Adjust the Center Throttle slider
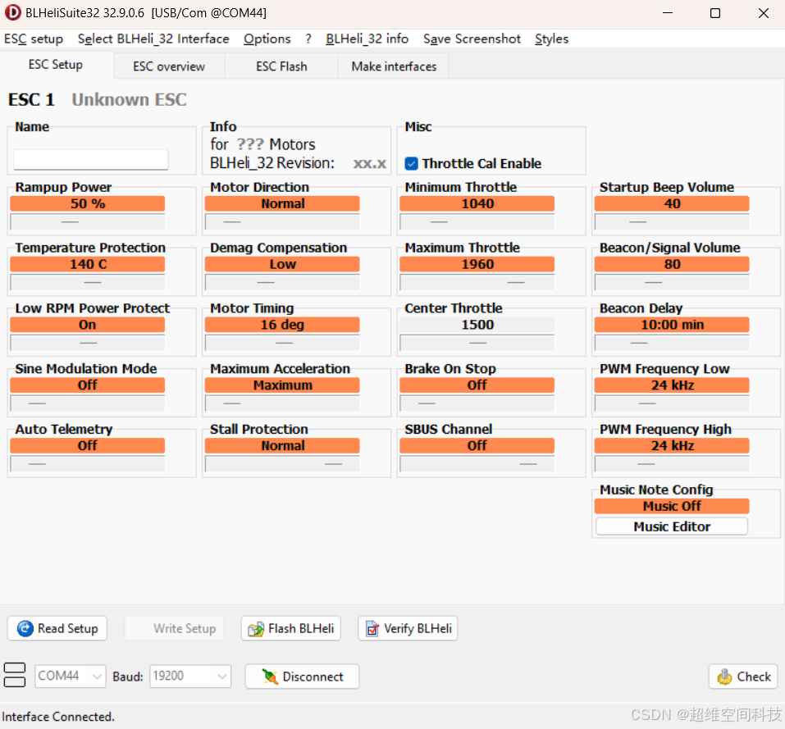This screenshot has height=729, width=785. pos(477,343)
